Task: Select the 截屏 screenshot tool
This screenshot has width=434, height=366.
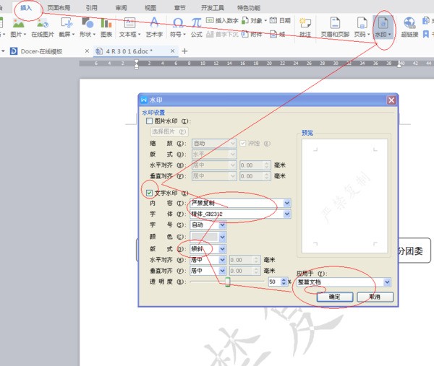Action: pyautogui.click(x=67, y=27)
